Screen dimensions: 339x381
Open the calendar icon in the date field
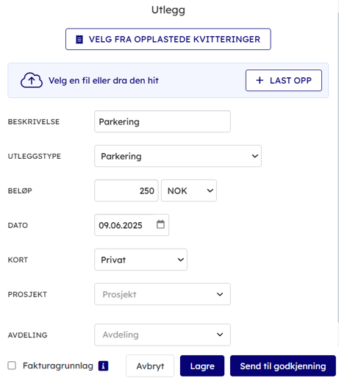coord(160,224)
